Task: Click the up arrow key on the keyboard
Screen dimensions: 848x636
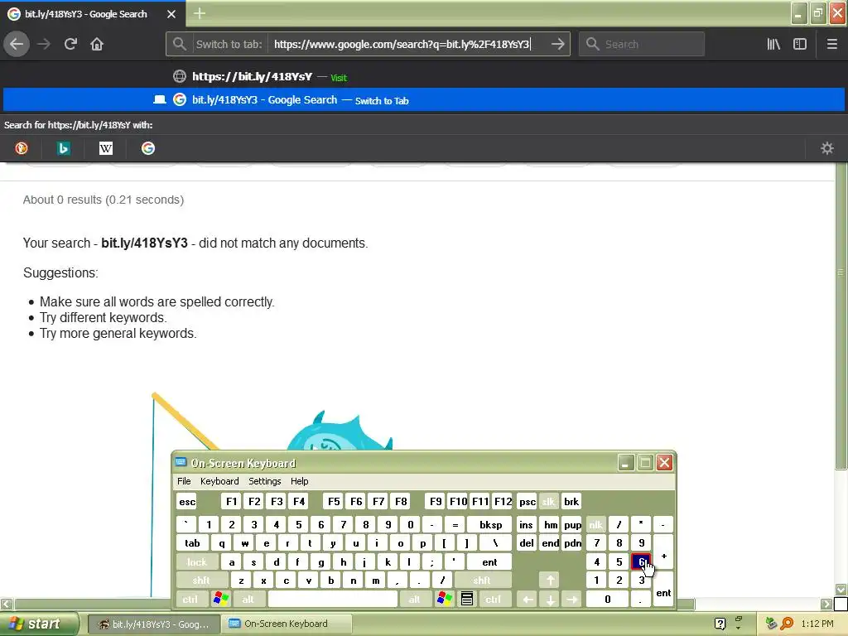Action: (x=550, y=581)
